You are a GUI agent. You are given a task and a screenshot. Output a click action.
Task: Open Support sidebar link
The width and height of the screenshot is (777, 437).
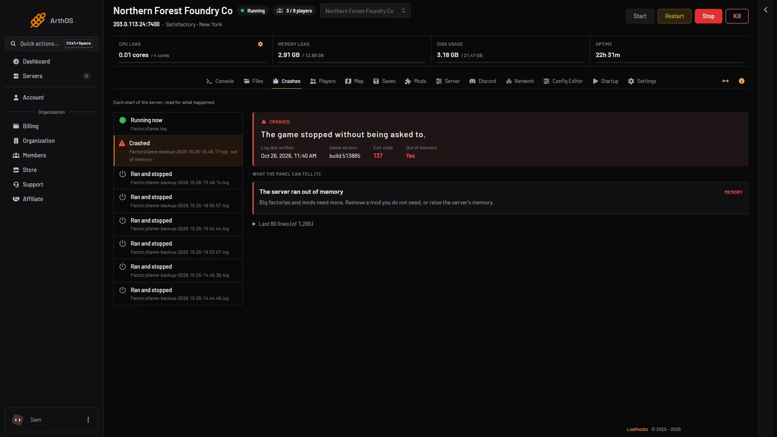click(51, 185)
